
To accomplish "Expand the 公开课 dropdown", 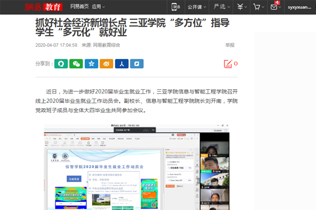I will (x=196, y=7).
